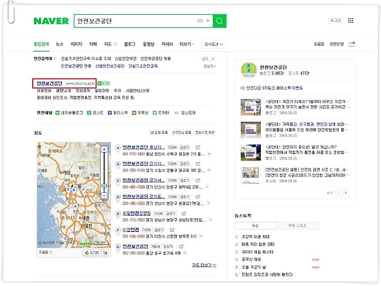
Task: Open the 지도 더보기 link
Action: coord(204,265)
